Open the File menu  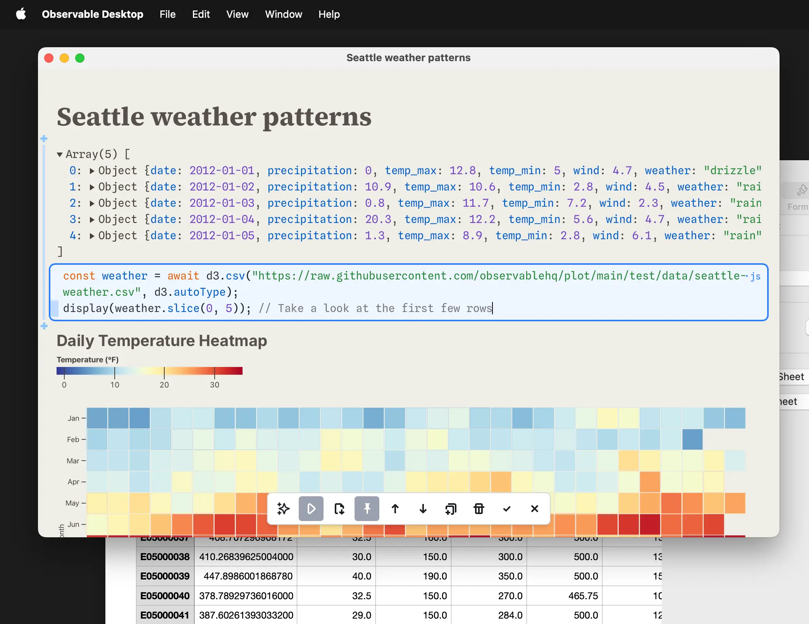coord(167,14)
